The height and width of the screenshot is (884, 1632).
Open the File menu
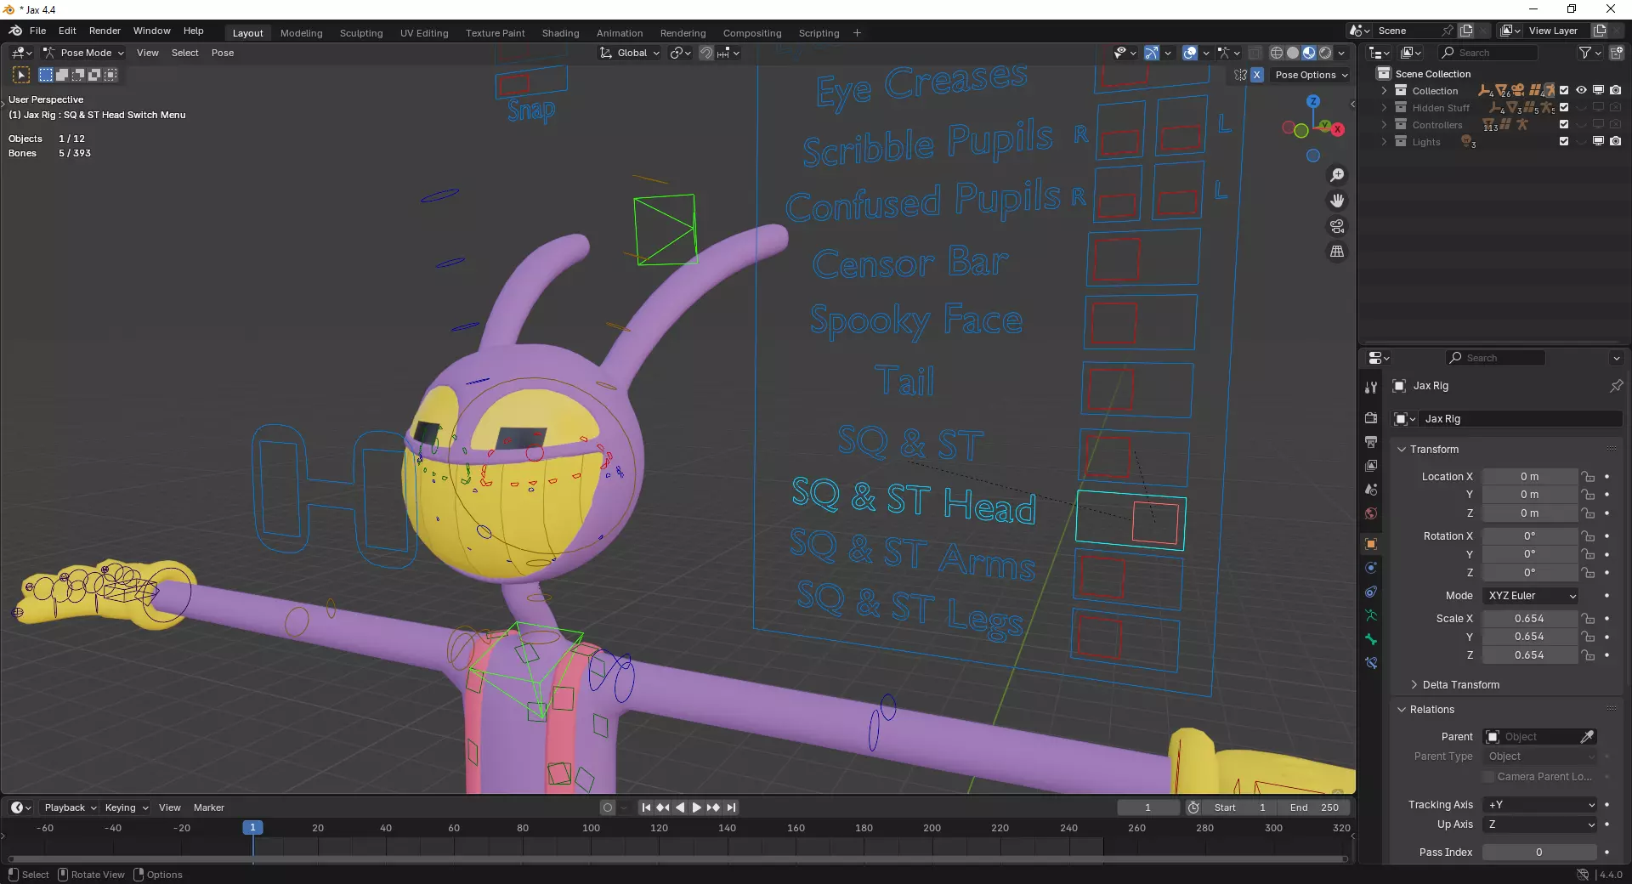point(37,31)
